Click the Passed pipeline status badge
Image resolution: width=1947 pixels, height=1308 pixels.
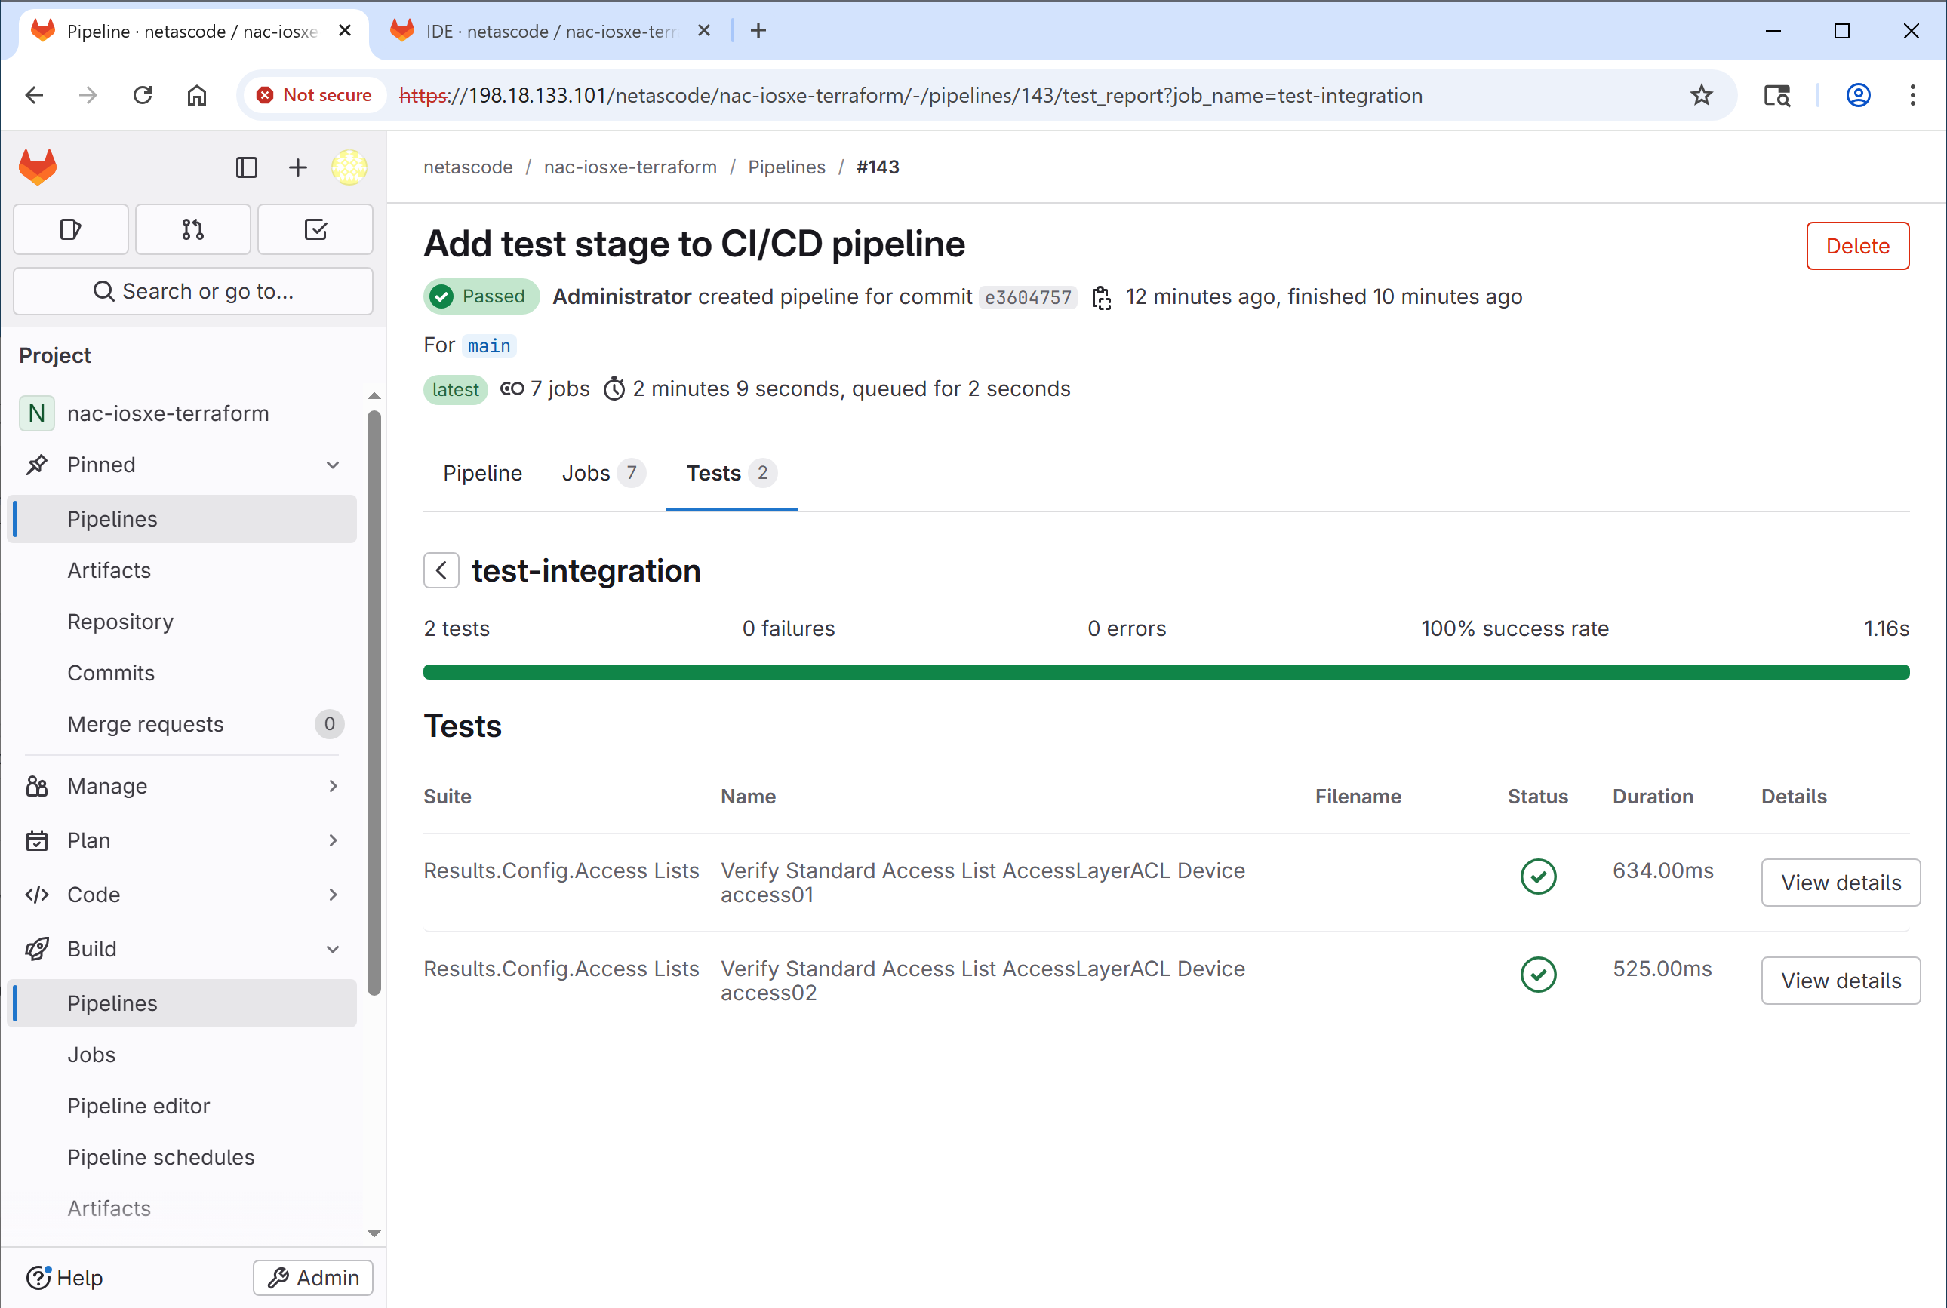pos(481,296)
